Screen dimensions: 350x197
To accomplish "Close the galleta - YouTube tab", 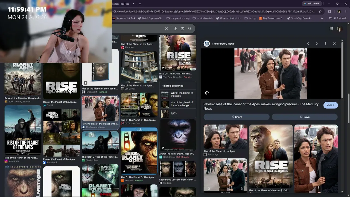I will click(133, 4).
